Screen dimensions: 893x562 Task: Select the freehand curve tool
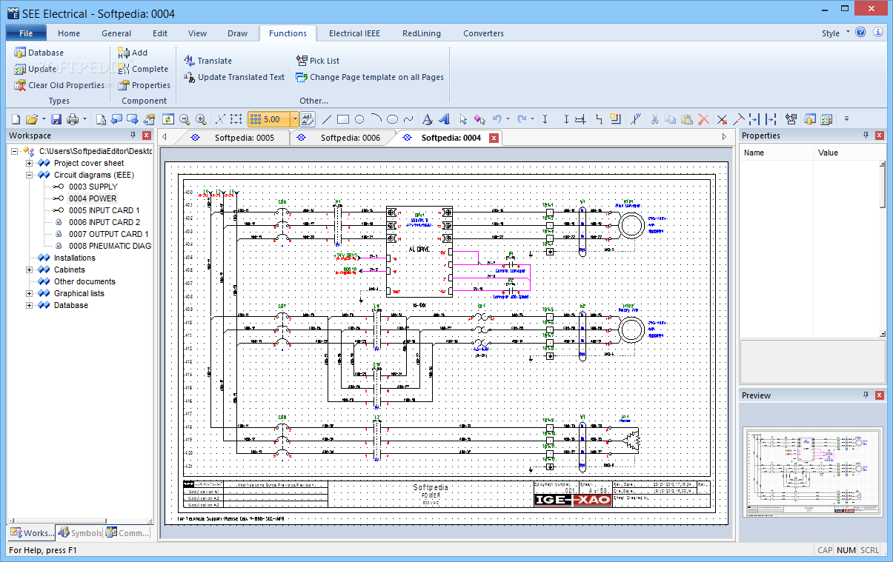[408, 119]
